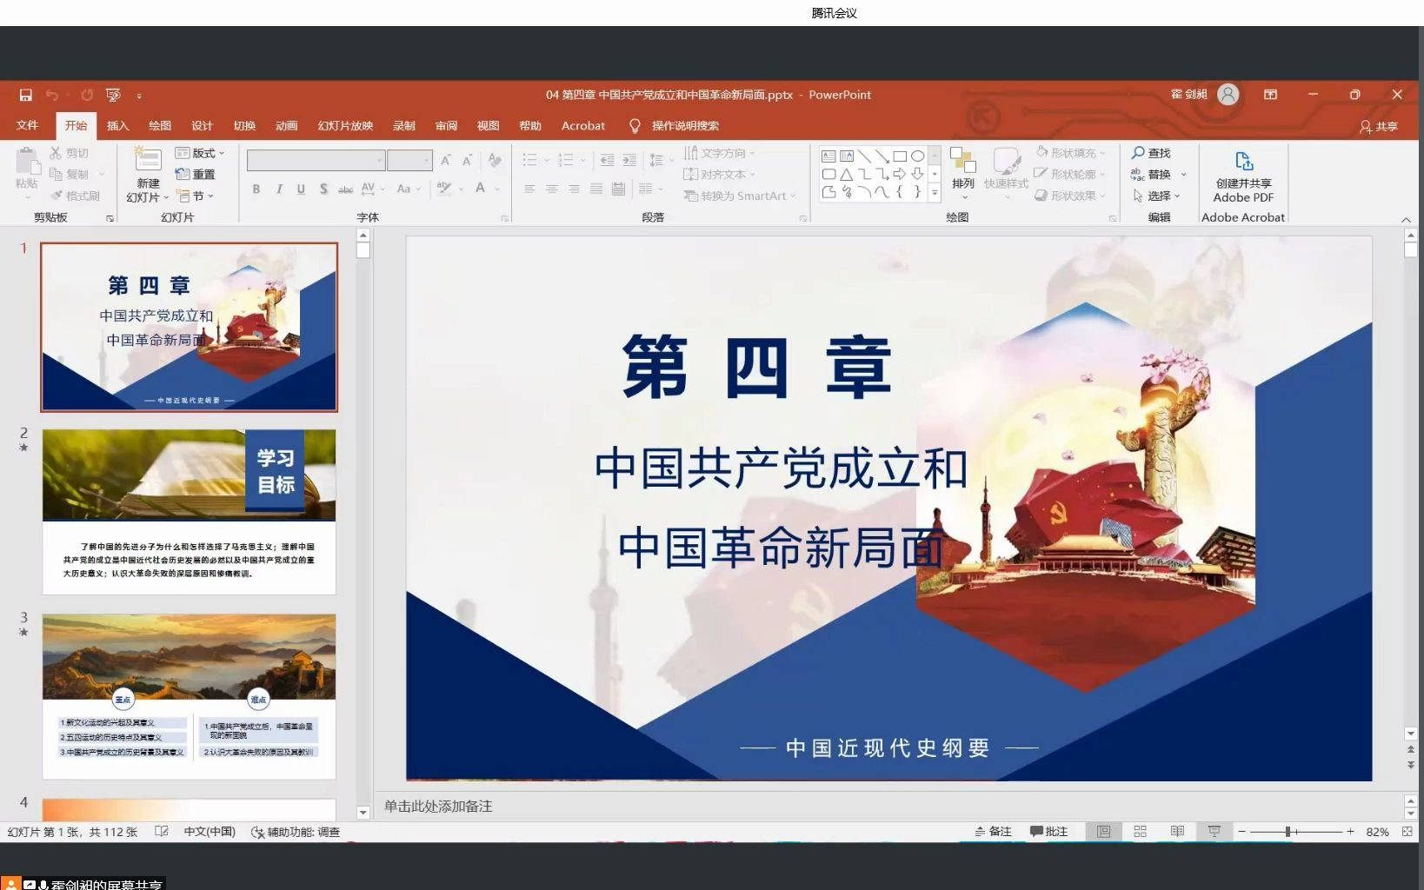Switch to Slide Sorter view icon

[1140, 831]
